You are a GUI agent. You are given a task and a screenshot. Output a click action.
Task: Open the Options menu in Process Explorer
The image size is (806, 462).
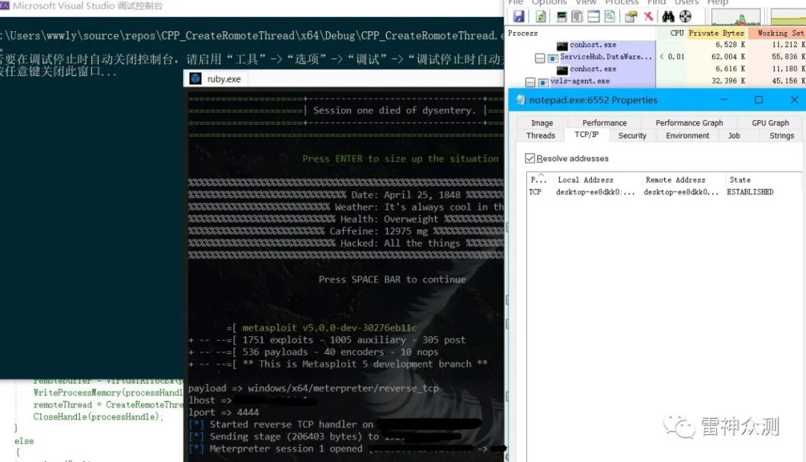(549, 2)
